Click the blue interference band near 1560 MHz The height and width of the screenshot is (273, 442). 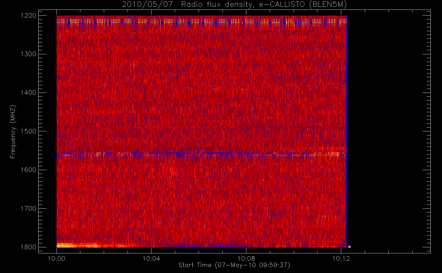(202, 154)
